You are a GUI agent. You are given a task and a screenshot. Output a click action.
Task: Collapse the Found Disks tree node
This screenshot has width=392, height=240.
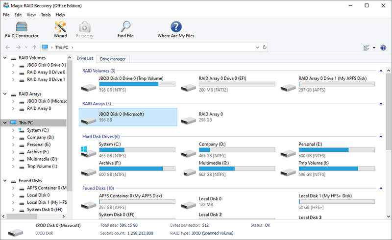(5, 181)
